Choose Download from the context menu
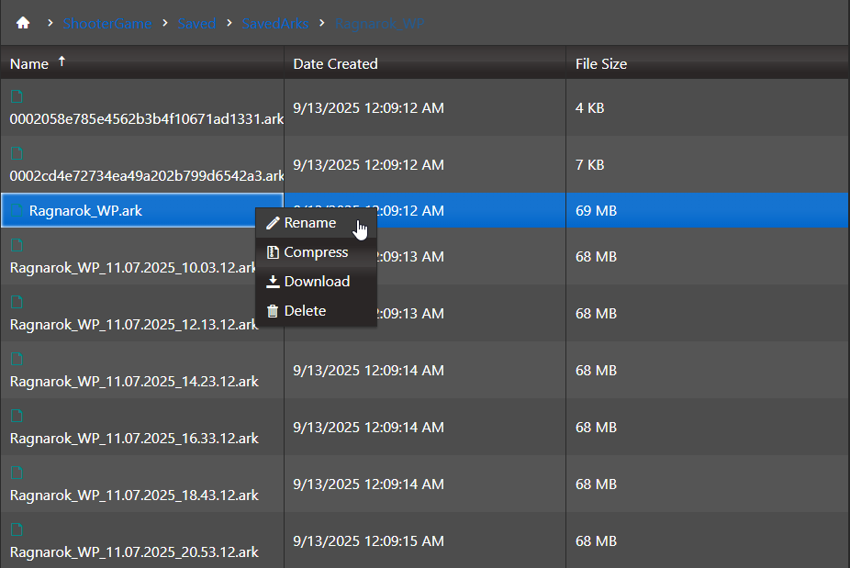850x568 pixels. point(316,282)
